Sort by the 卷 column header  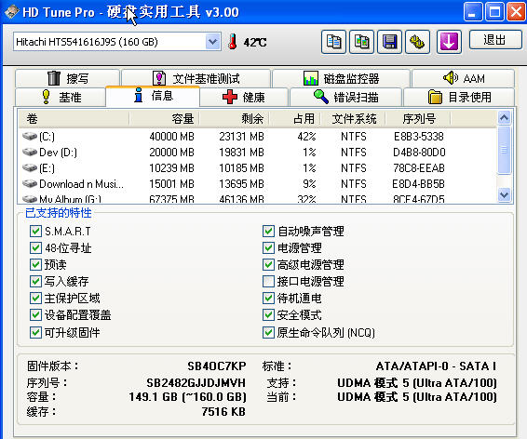tap(74, 118)
